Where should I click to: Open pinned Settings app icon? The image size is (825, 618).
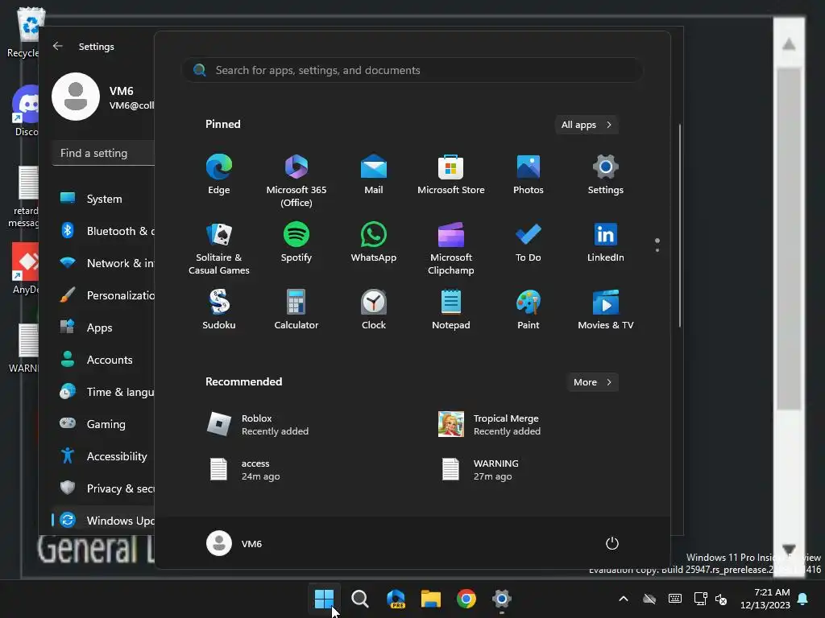coord(606,175)
